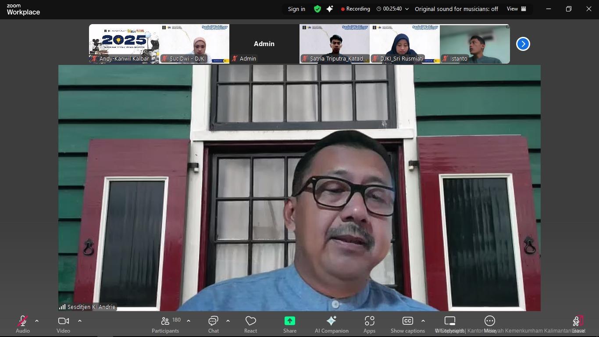Open the View layout menu
The width and height of the screenshot is (599, 337).
pos(517,9)
